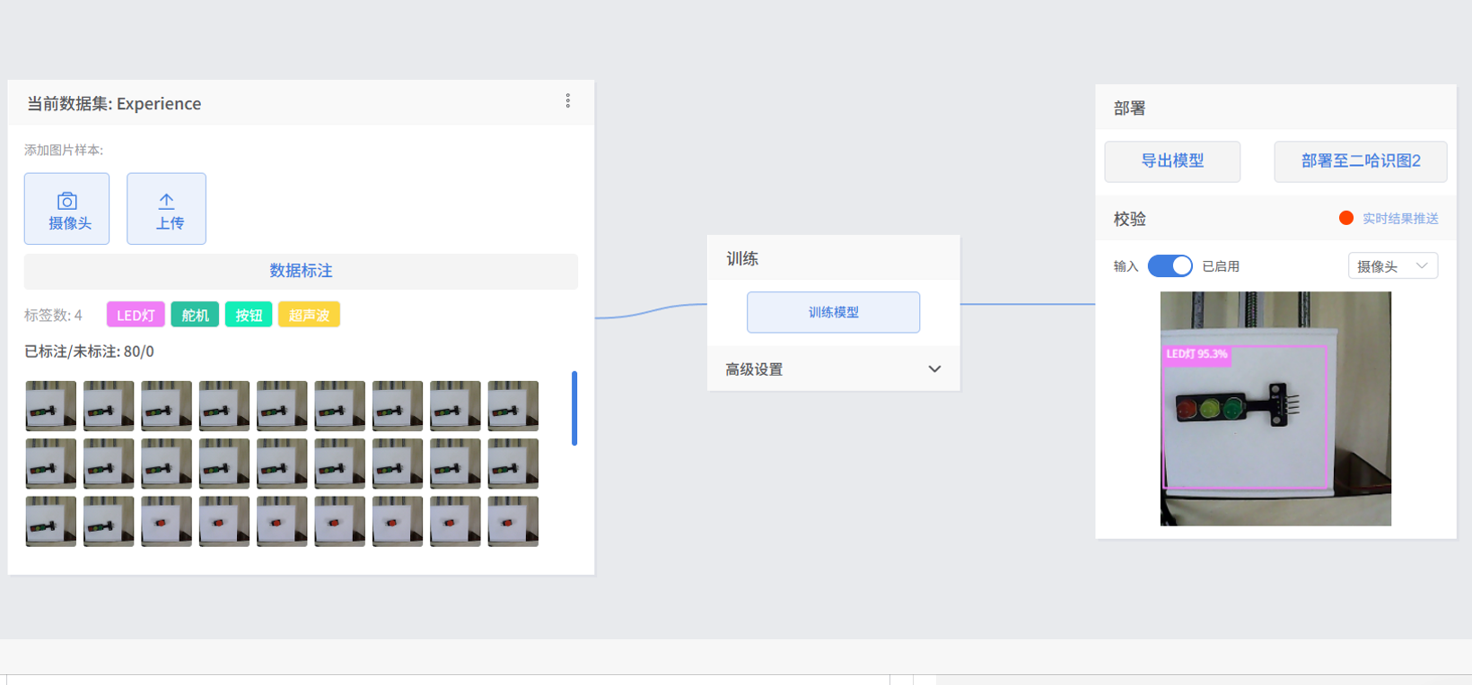Open the dataset three-dot options menu
This screenshot has height=685, width=1472.
pos(567,101)
